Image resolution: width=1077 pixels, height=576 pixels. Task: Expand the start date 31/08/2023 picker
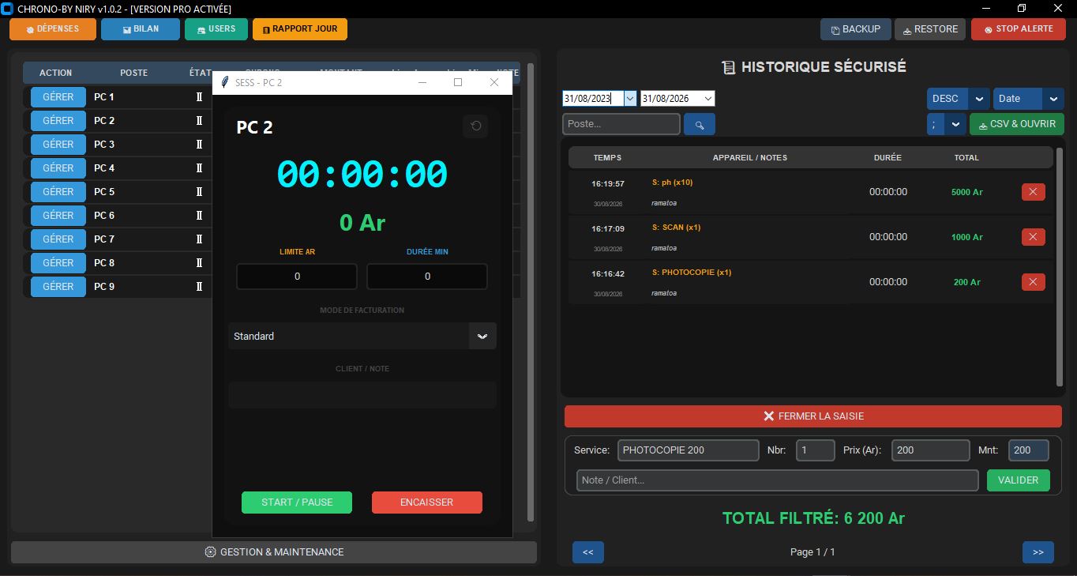pyautogui.click(x=630, y=99)
